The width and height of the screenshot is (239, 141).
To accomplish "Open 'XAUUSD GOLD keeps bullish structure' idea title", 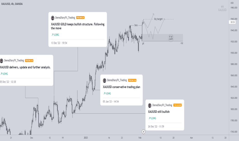I will point(78,26).
